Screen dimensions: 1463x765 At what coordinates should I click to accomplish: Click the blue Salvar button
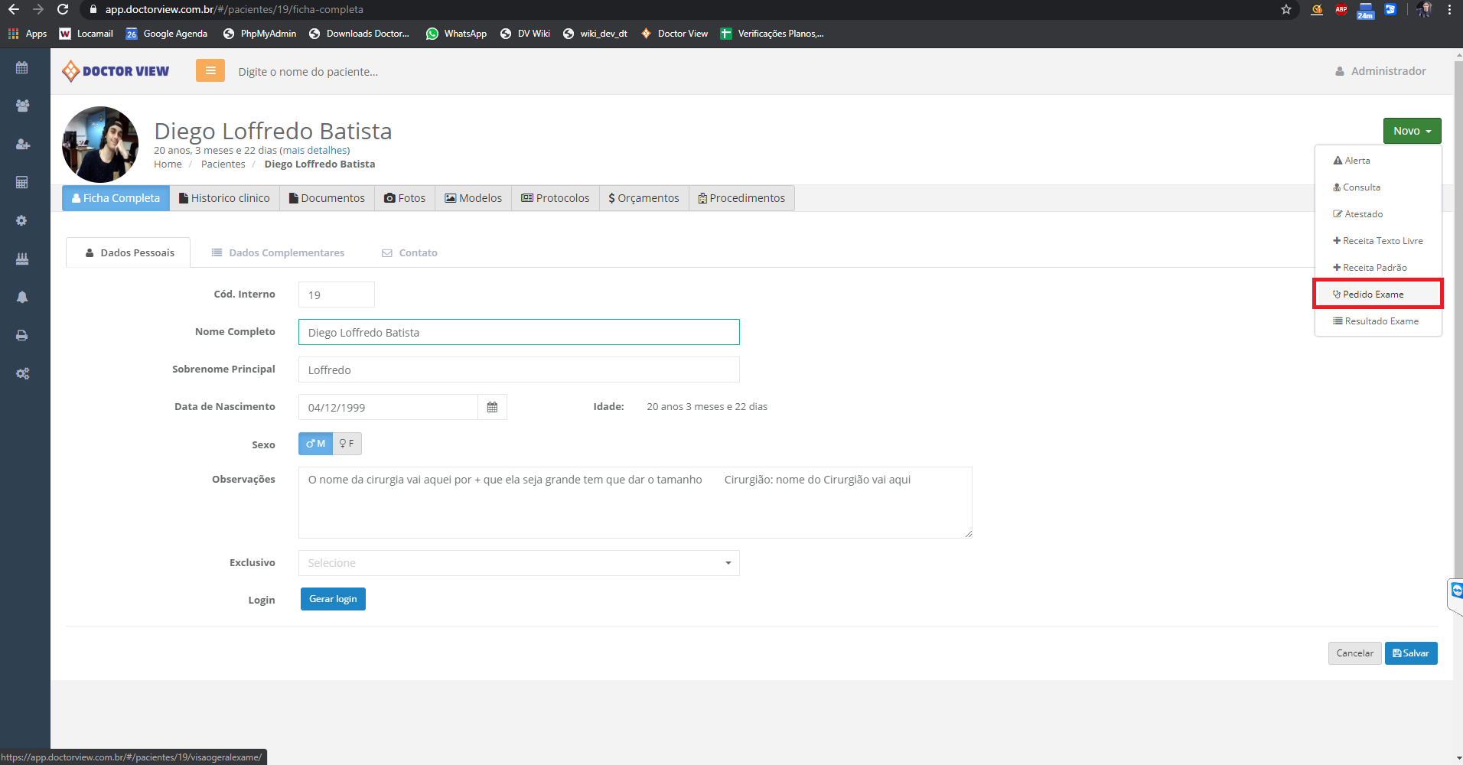click(x=1410, y=653)
